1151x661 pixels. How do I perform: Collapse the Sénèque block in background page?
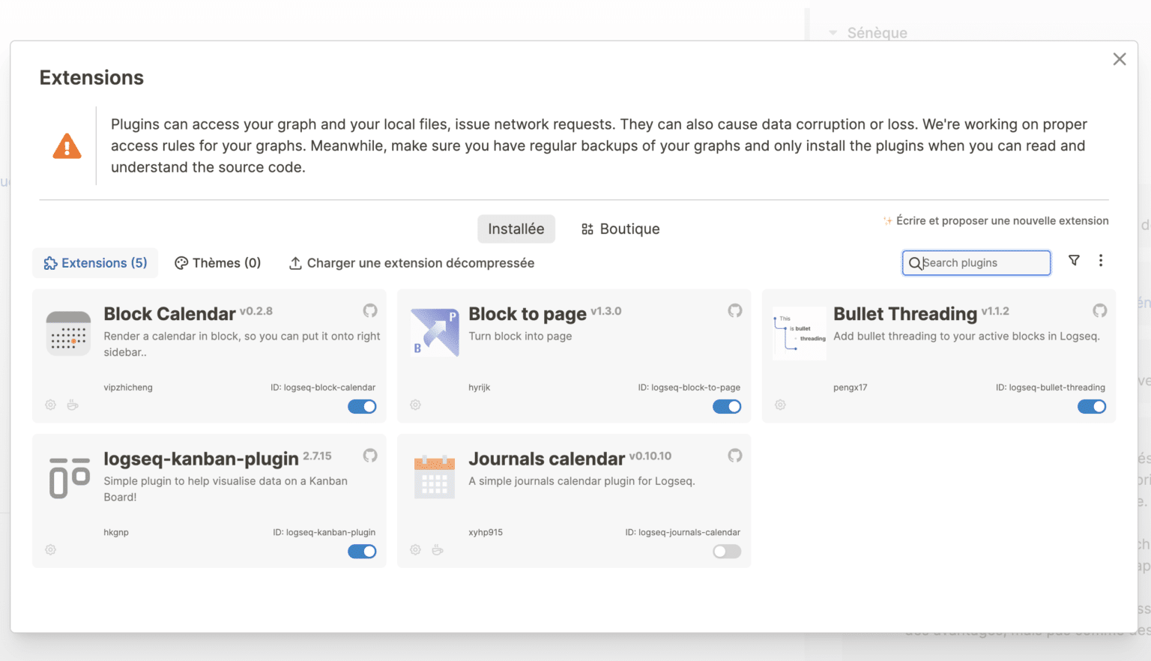point(833,33)
